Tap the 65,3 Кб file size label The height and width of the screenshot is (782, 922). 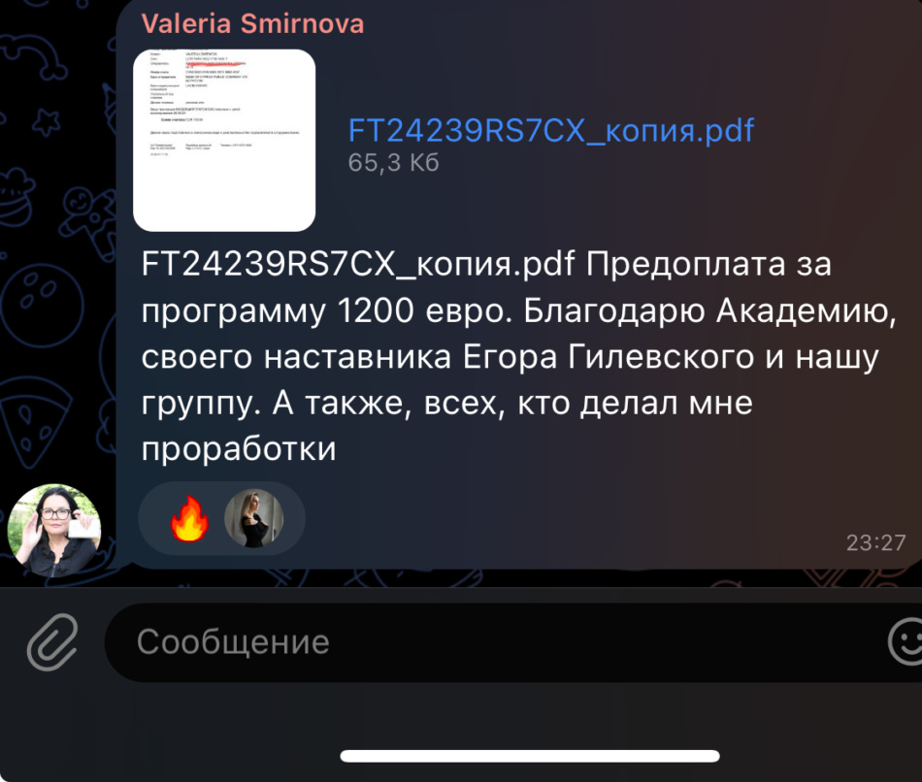coord(393,163)
